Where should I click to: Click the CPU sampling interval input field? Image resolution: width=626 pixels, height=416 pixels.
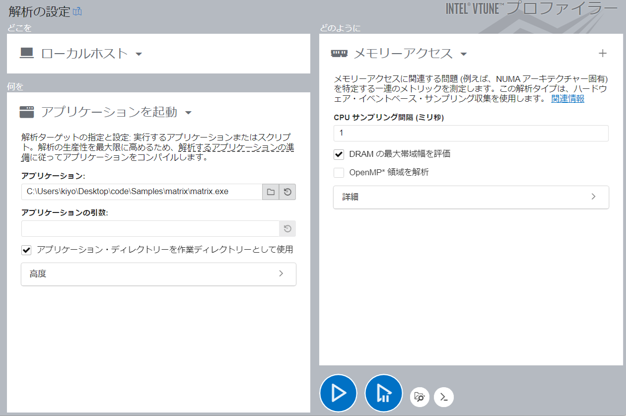[471, 133]
